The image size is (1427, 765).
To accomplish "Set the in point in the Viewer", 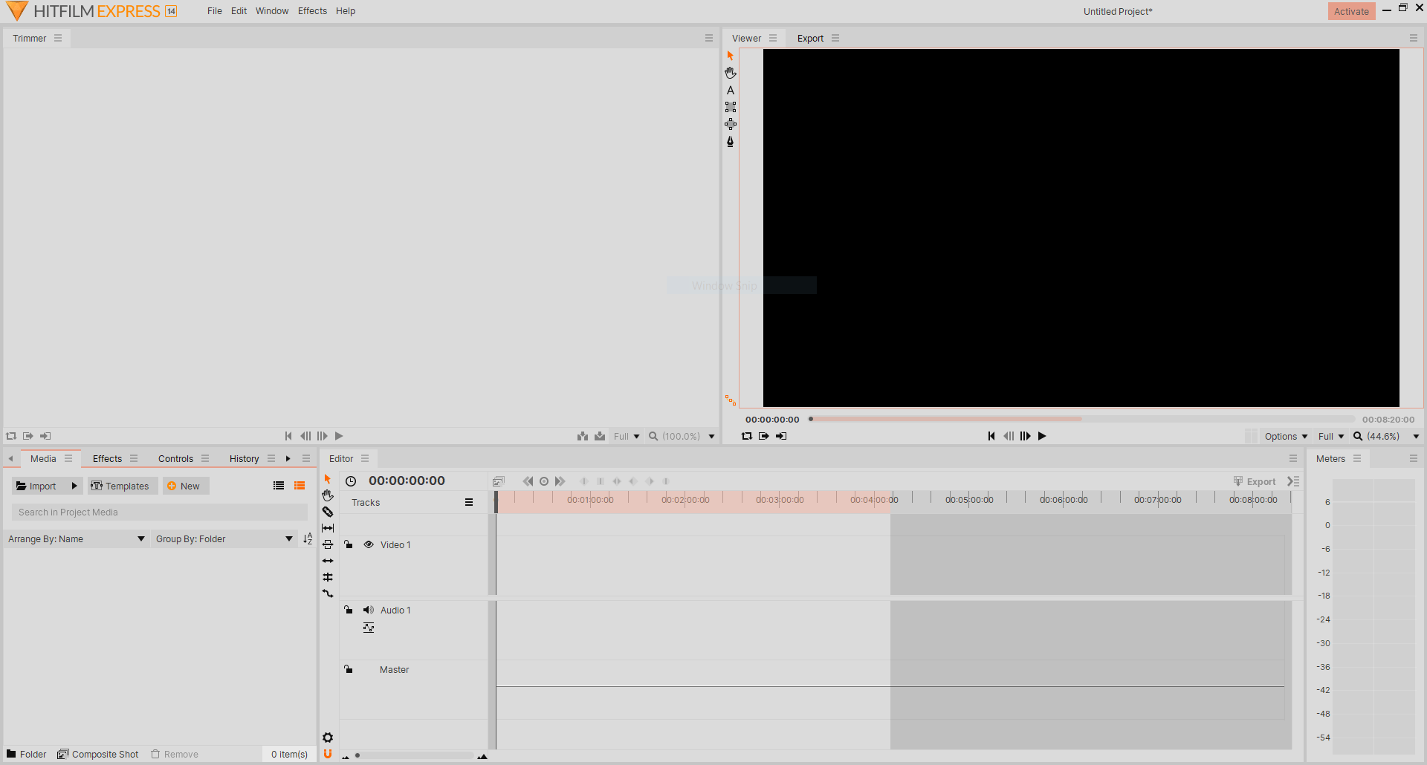I will click(764, 436).
